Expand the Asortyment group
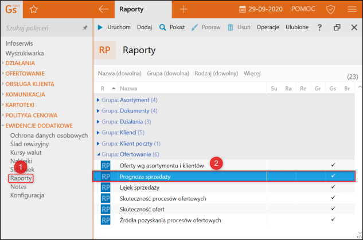This screenshot has height=240, width=363. pos(98,100)
